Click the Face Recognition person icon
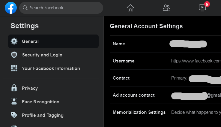 [x=14, y=102]
